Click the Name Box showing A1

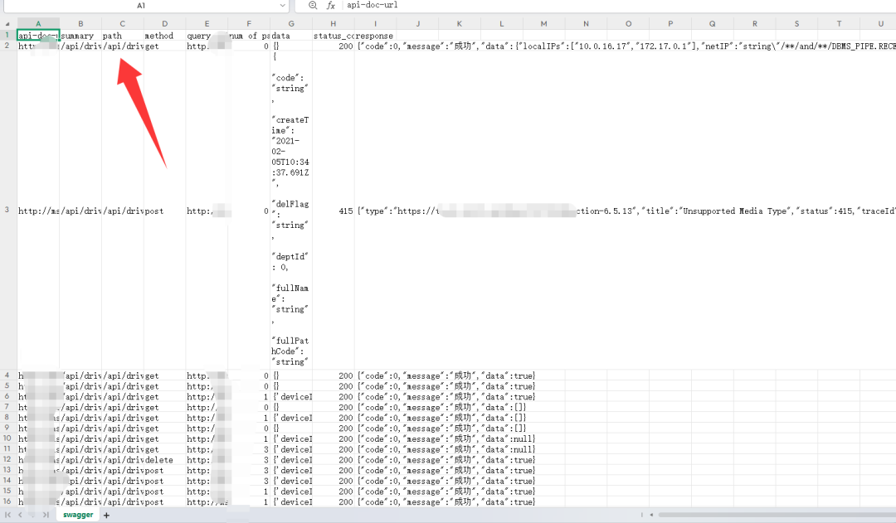point(140,6)
